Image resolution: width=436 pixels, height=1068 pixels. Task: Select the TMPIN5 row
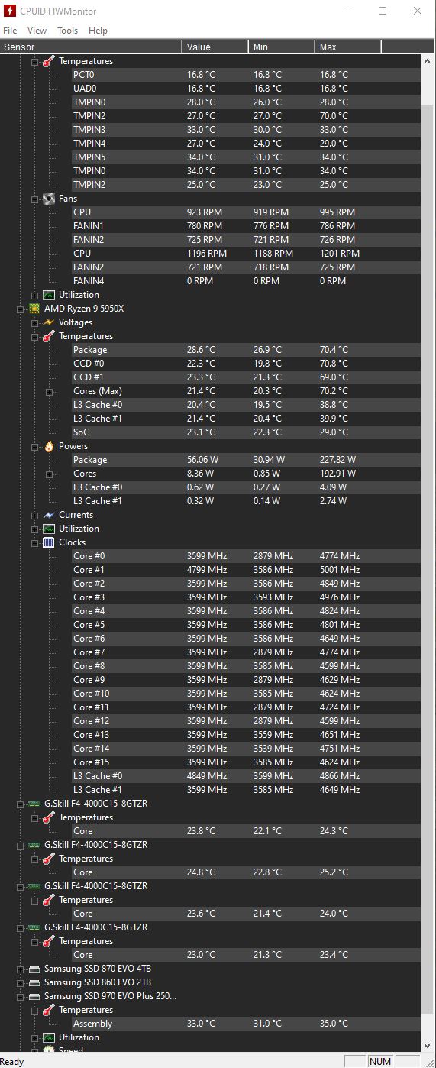pos(245,157)
